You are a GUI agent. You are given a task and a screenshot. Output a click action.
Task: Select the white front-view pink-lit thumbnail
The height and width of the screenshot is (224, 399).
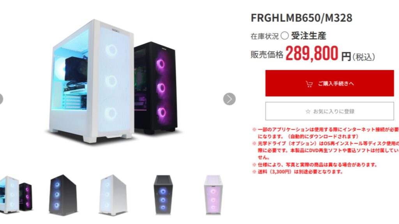(213, 195)
